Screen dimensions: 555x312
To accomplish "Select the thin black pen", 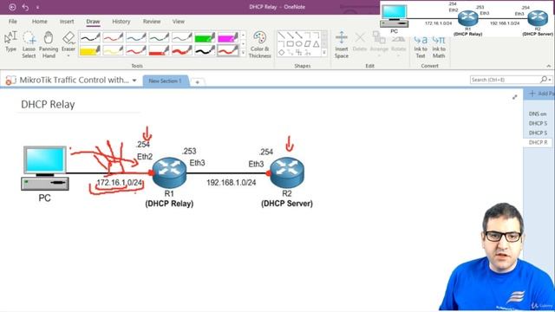I will tap(90, 37).
